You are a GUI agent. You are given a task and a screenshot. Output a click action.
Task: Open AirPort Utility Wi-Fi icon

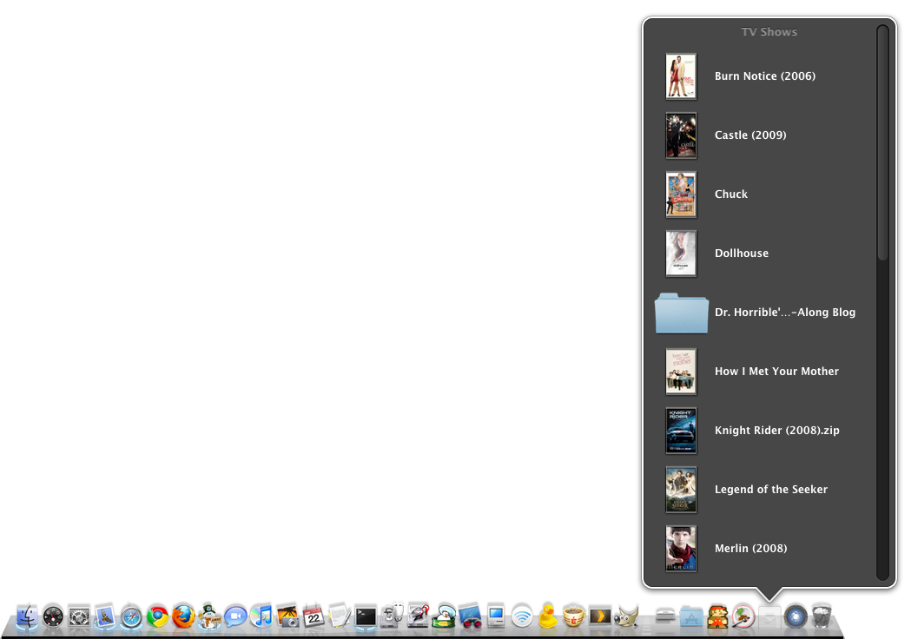tap(522, 616)
